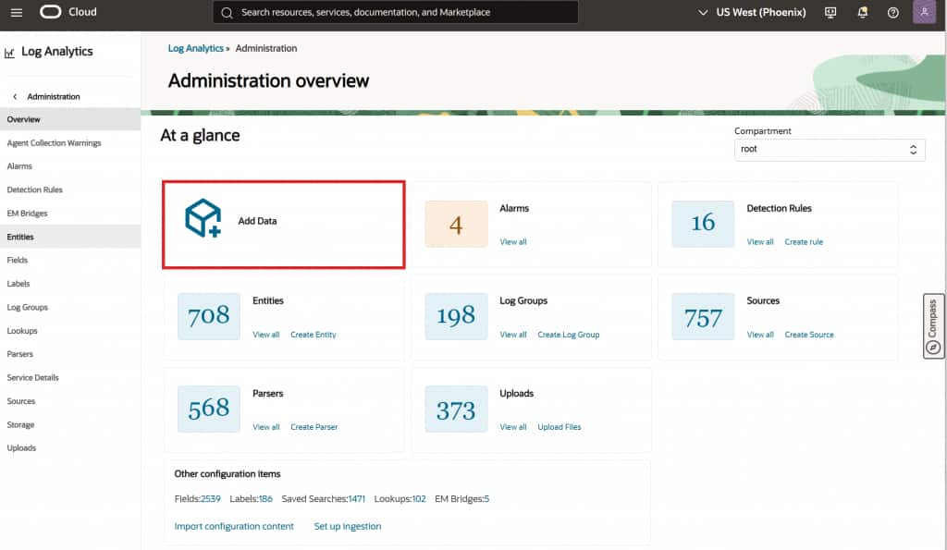Expand the US West (Phoenix) region selector
Viewport: 947px width, 550px height.
(752, 12)
